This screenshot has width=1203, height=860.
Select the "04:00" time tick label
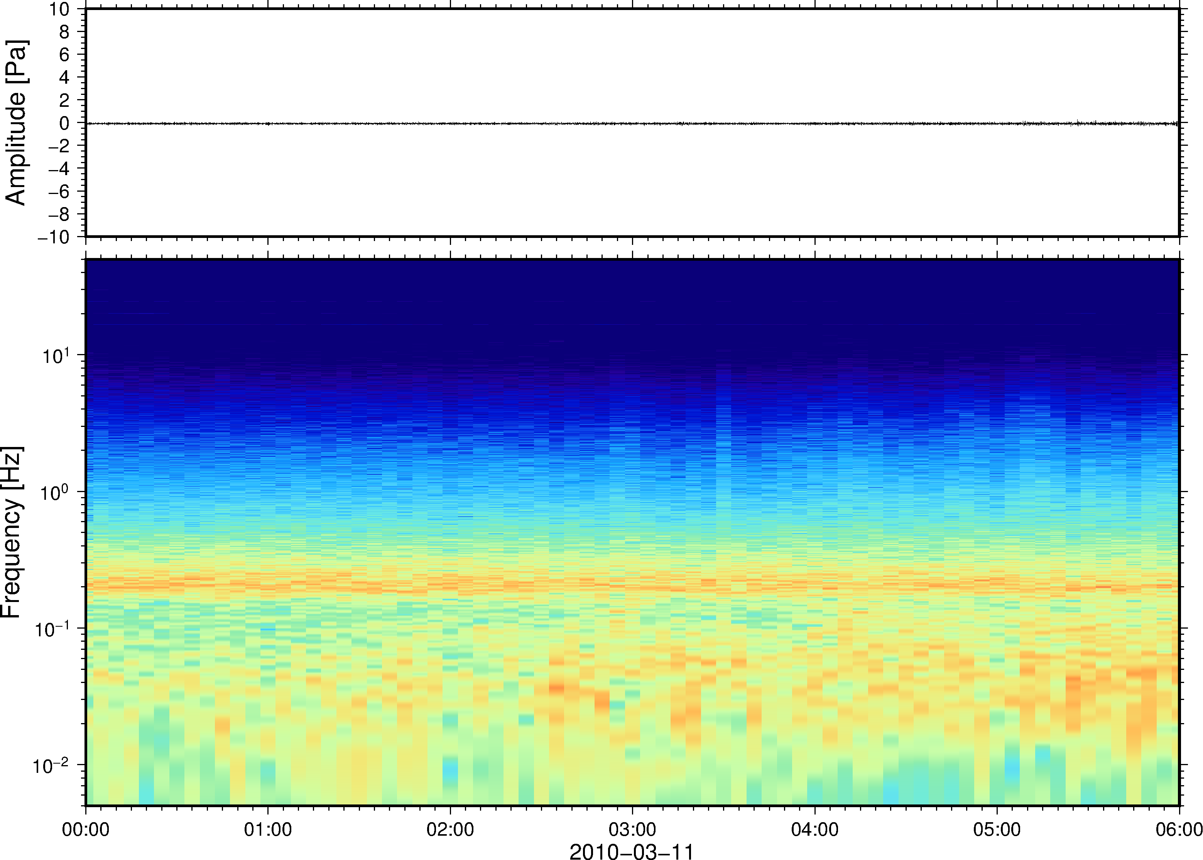pos(815,829)
